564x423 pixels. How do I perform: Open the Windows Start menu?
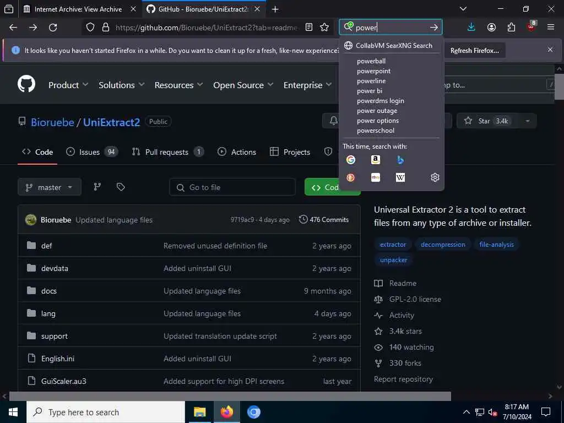pos(13,412)
